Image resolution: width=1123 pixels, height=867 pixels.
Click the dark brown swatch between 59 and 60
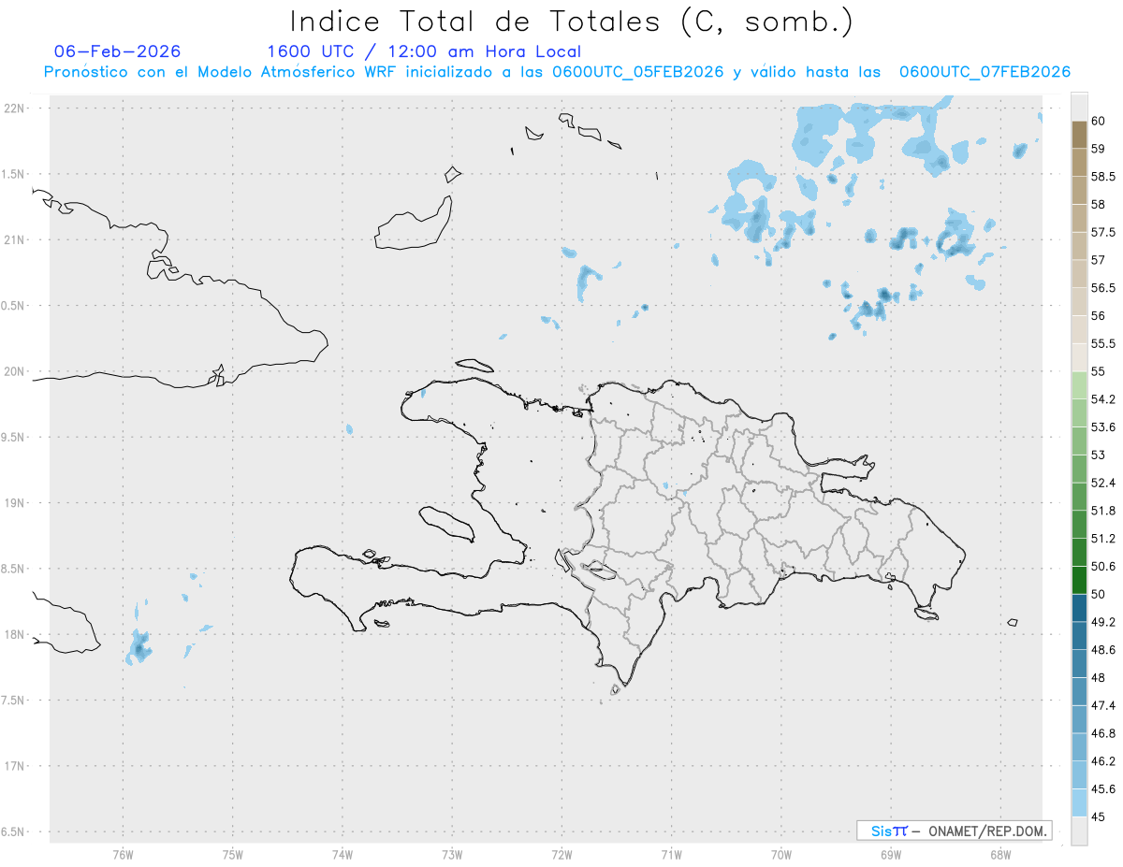click(1079, 135)
